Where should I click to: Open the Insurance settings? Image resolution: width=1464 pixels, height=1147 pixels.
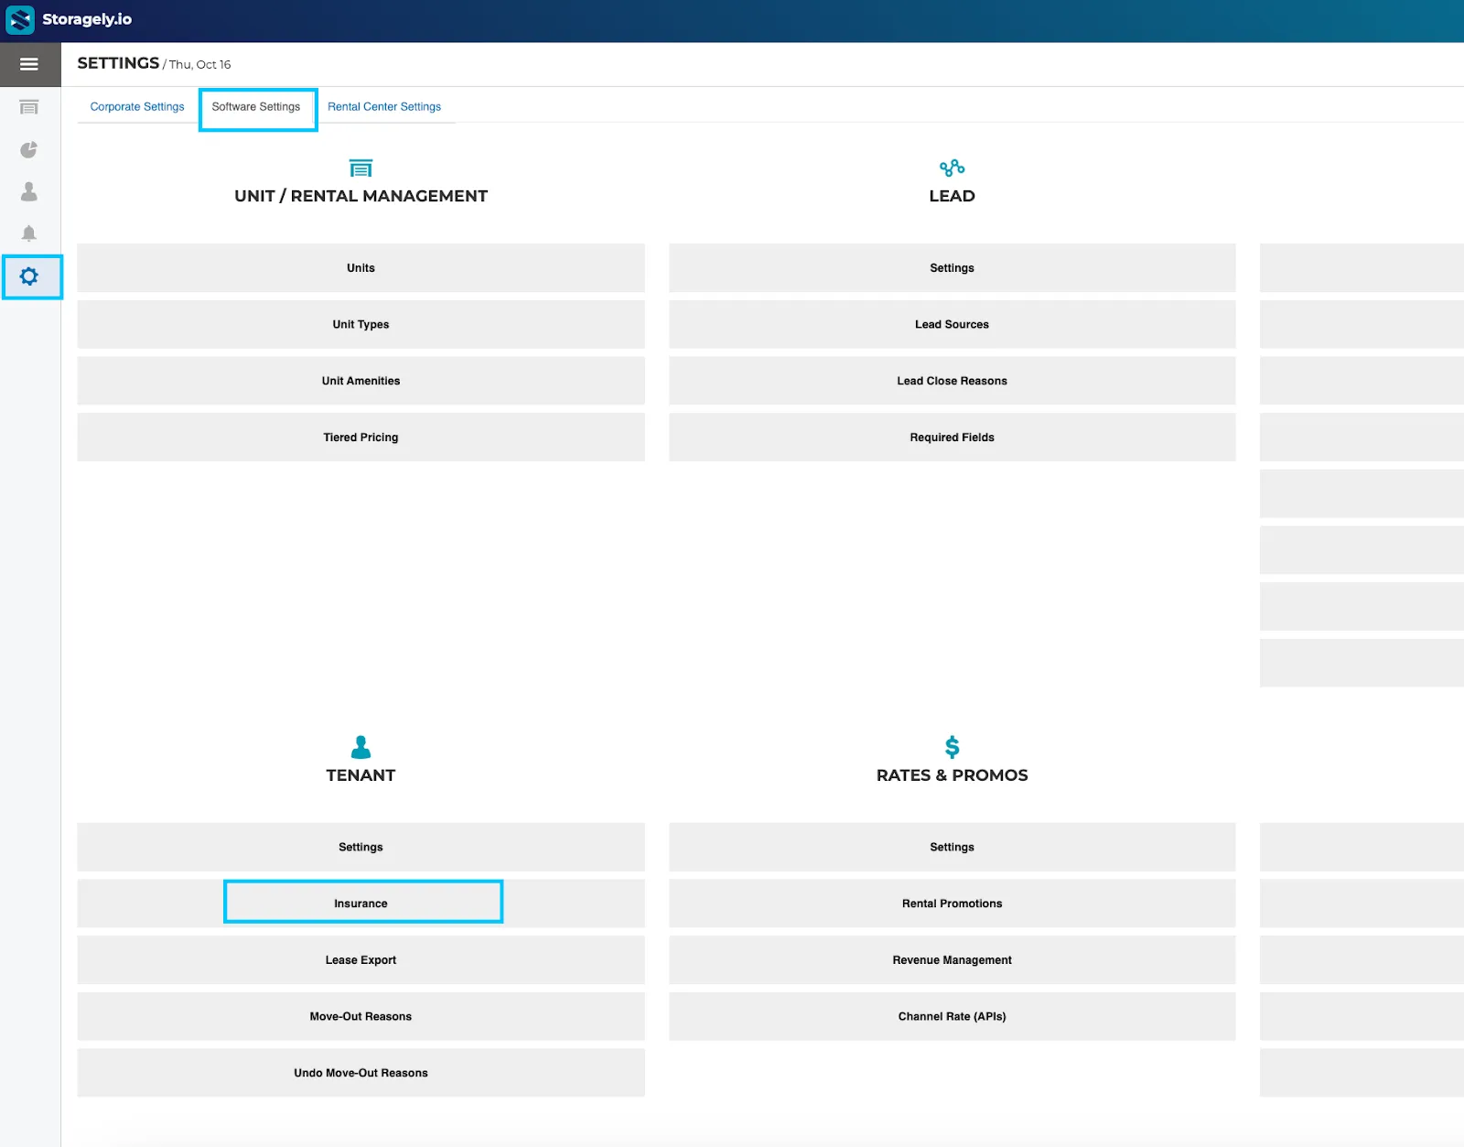[361, 904]
